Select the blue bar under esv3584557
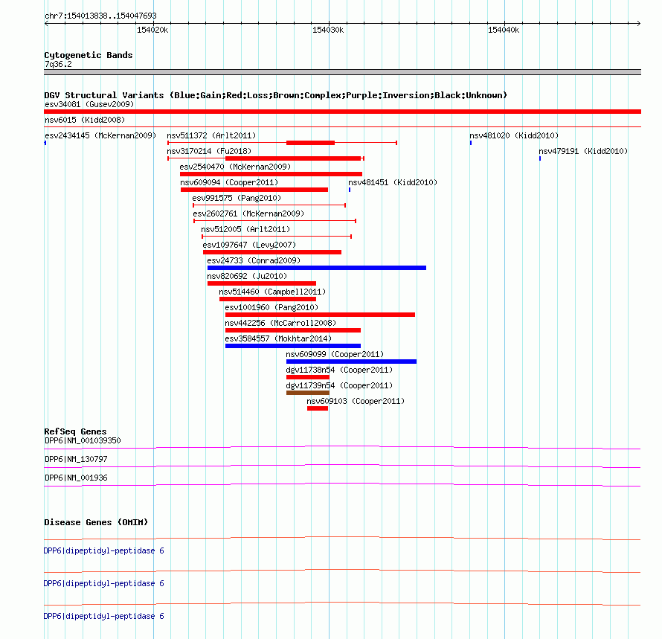Screen dimensions: 662x639 (x=293, y=346)
